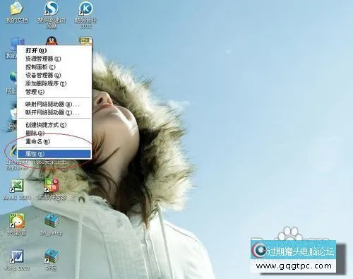Select the DG_setup archive icon
This screenshot has height=279, width=353.
tap(52, 221)
